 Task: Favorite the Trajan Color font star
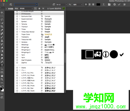pyautogui.click(x=17, y=34)
